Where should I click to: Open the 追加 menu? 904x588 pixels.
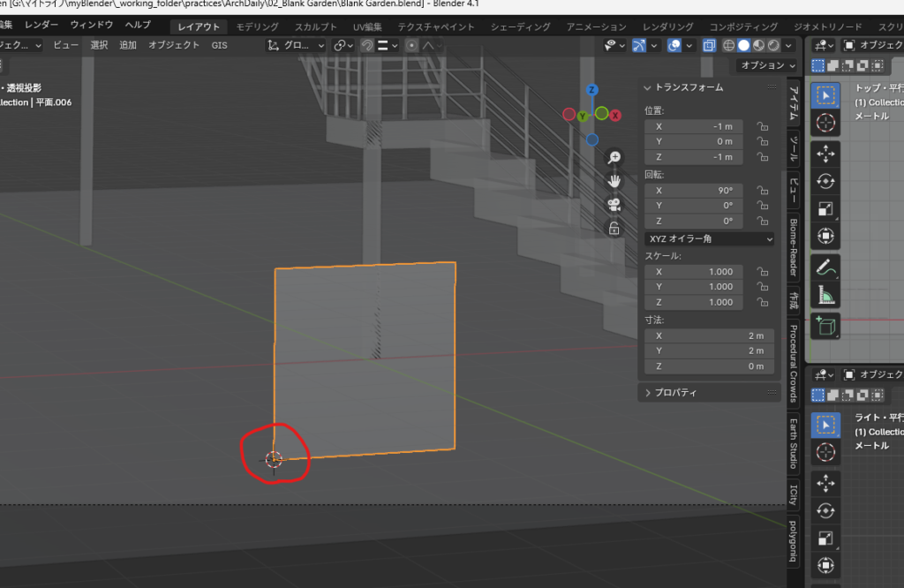coord(128,45)
